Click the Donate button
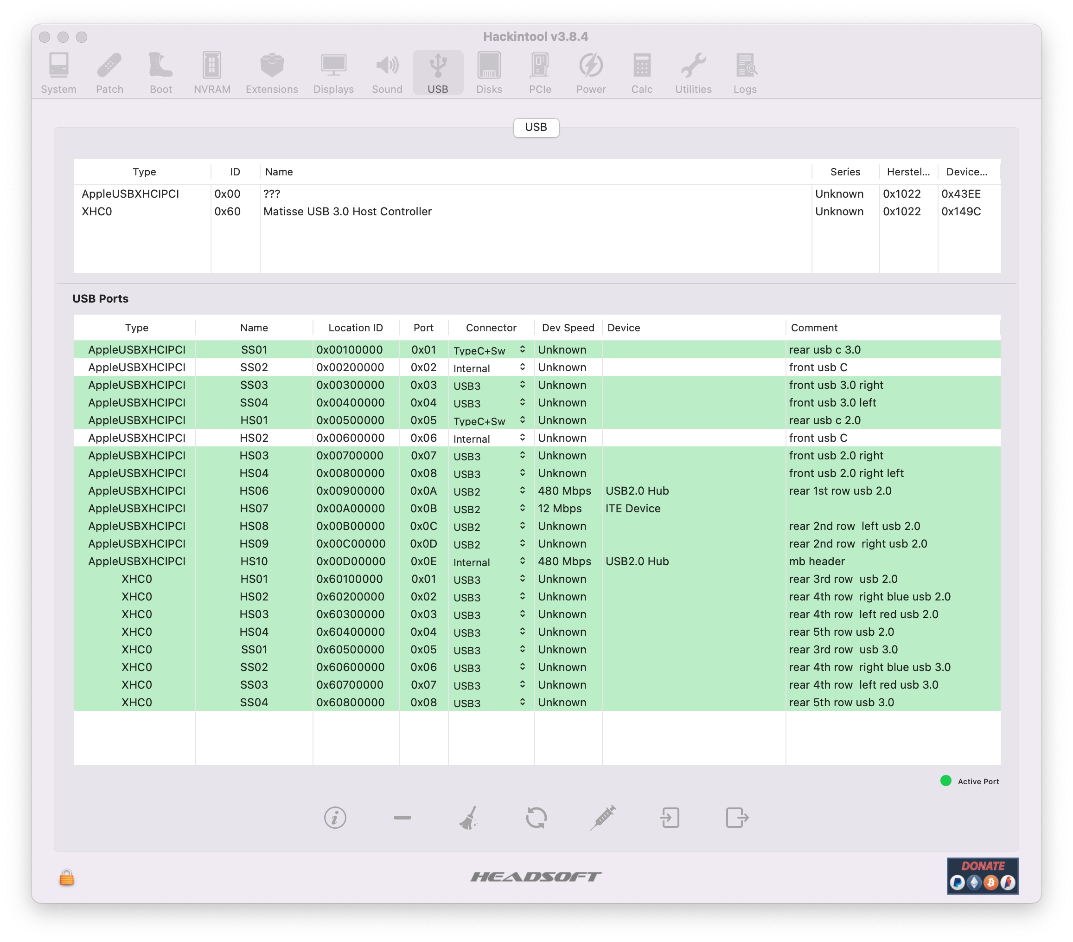 (x=982, y=876)
